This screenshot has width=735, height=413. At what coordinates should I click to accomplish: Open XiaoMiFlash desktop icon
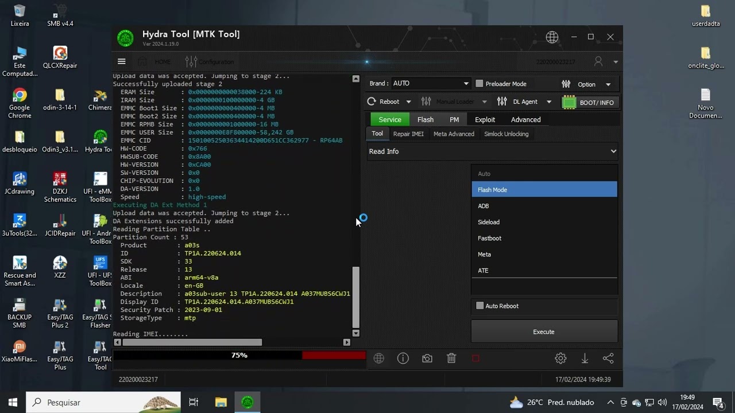(20, 351)
